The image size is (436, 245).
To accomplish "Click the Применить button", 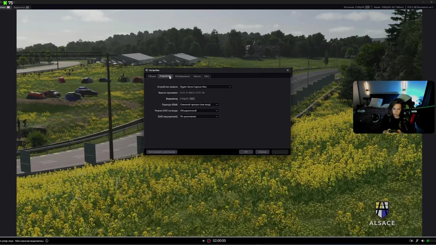I will click(280, 152).
